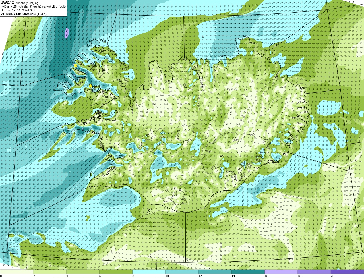Click the light cyan 8–10 m/s legend swatch

(149, 272)
